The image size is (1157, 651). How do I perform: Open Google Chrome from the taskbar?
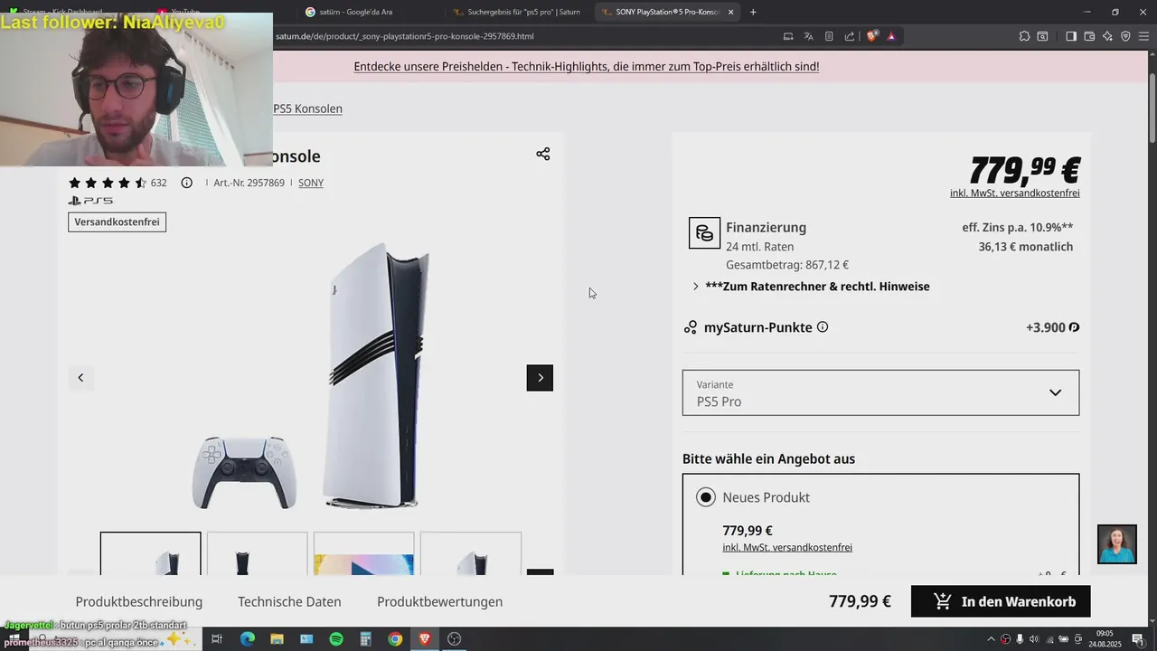(395, 639)
